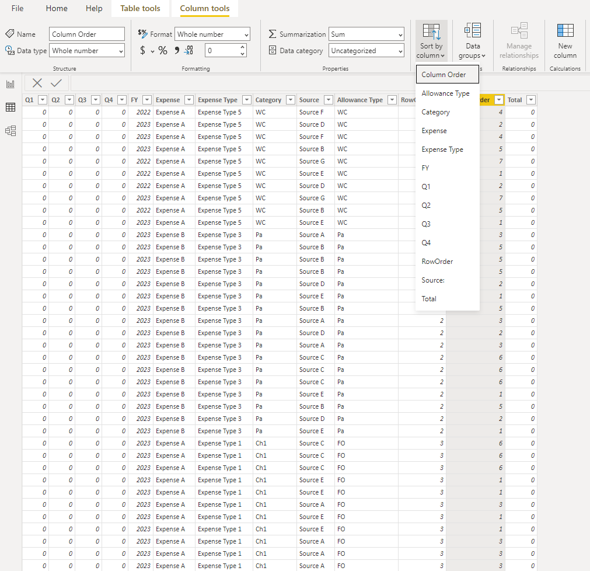
Task: Create a New column
Action: point(565,41)
